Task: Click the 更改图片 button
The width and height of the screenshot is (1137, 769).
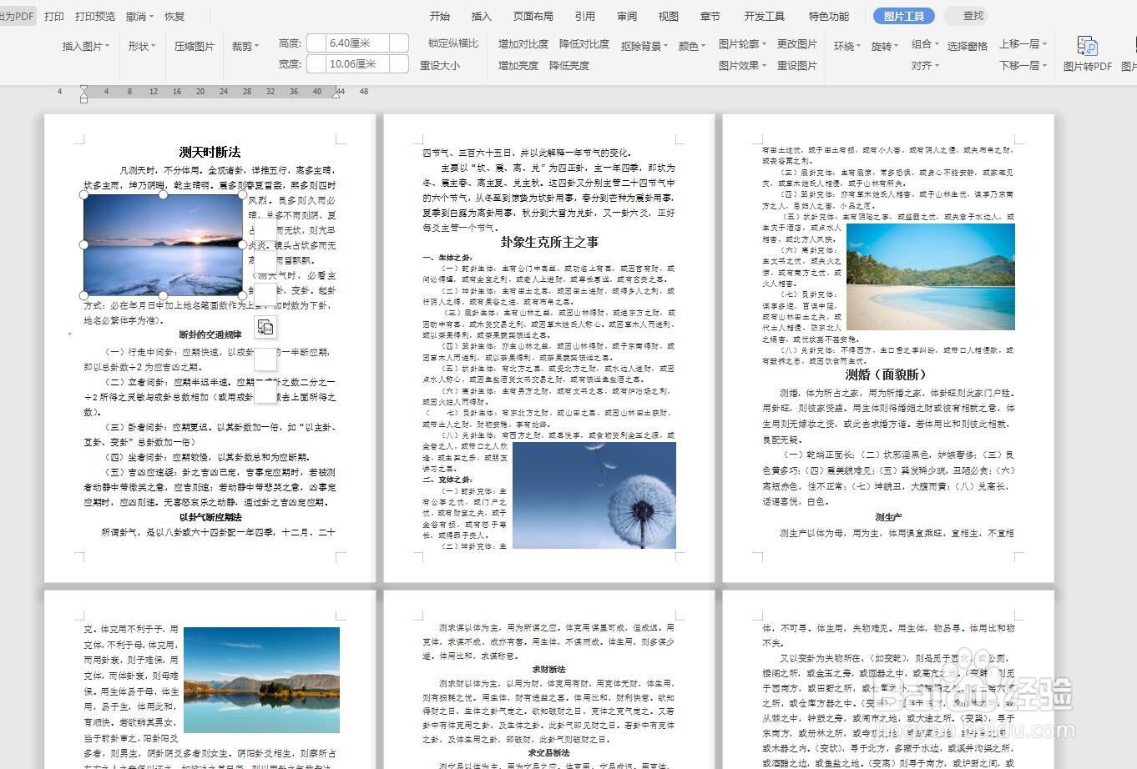Action: point(797,43)
